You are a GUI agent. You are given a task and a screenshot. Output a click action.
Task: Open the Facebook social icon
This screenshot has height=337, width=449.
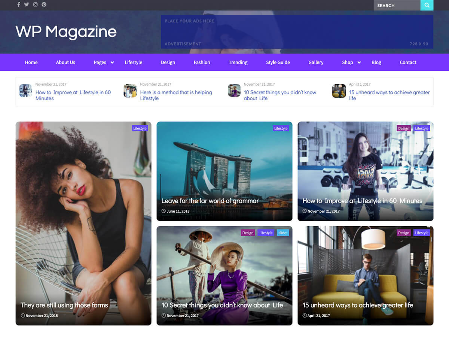pyautogui.click(x=19, y=5)
